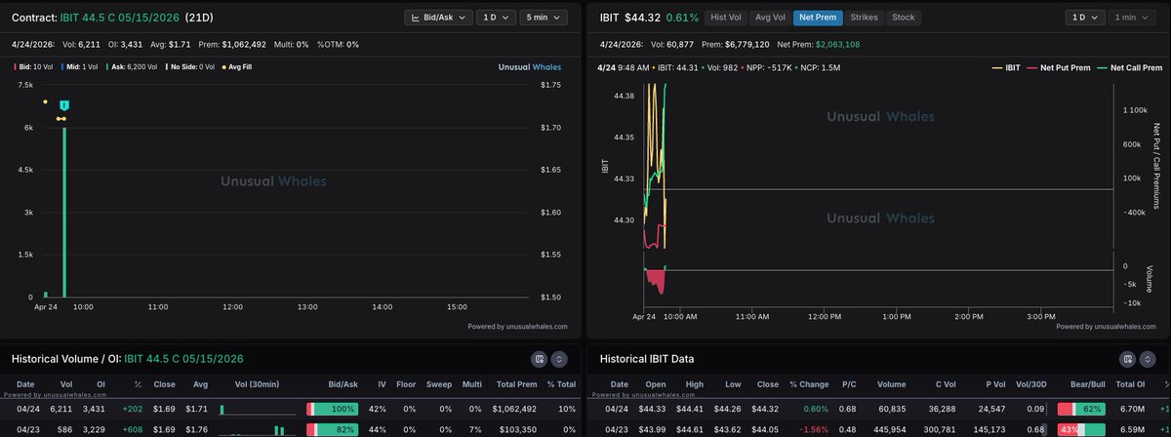Switch to the Hist Vol tab
Image resolution: width=1171 pixels, height=437 pixels.
[x=726, y=18]
